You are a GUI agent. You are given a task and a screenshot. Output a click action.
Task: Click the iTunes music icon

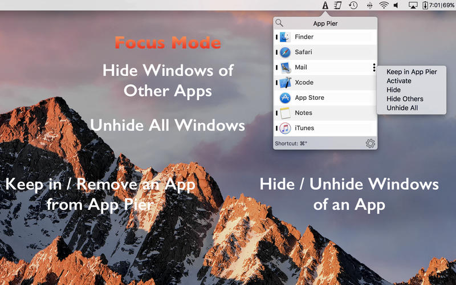tap(286, 128)
